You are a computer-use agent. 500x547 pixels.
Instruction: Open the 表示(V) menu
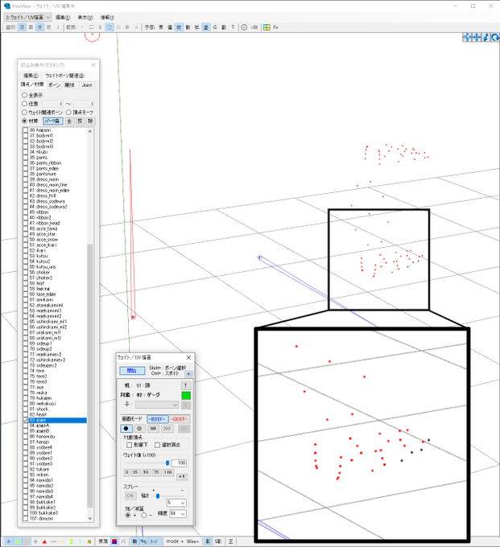pyautogui.click(x=85, y=18)
